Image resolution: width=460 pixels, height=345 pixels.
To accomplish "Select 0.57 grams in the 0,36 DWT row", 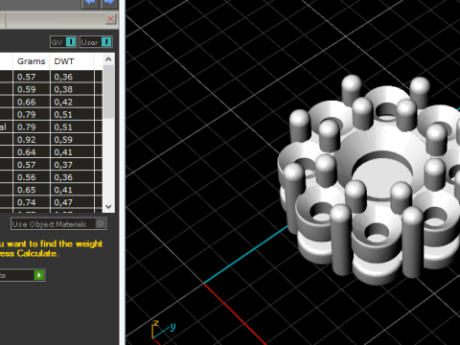I will click(32, 77).
